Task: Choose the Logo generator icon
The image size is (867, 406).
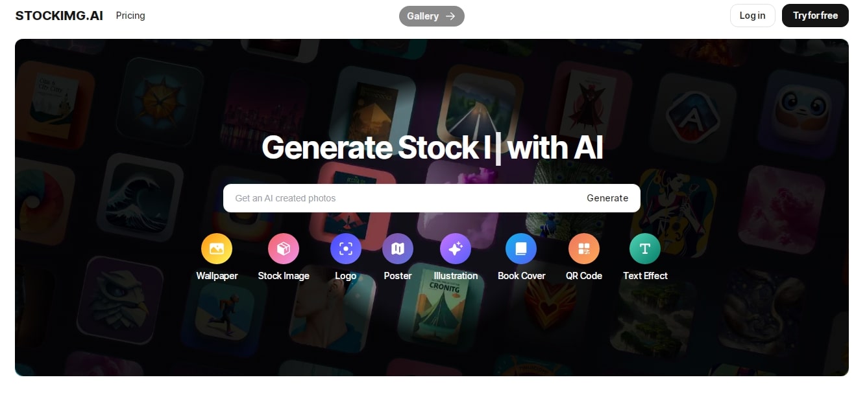Action: coord(346,249)
